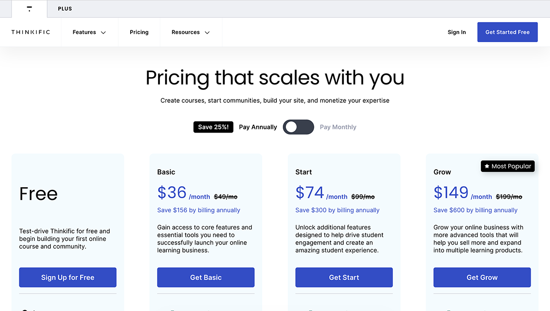Screen dimensions: 550x311
Task: Open the Sign In page
Action: tap(456, 32)
